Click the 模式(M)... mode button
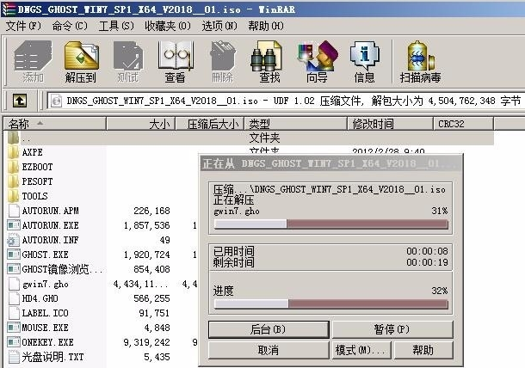The width and height of the screenshot is (525, 368). coord(361,350)
